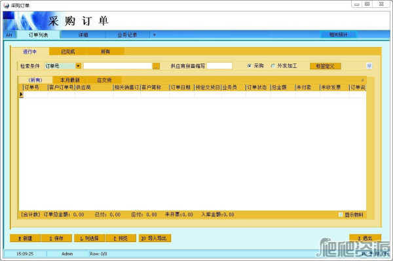Click the 相关统计 button
Screen dimensions: 393x261
pyautogui.click(x=339, y=35)
